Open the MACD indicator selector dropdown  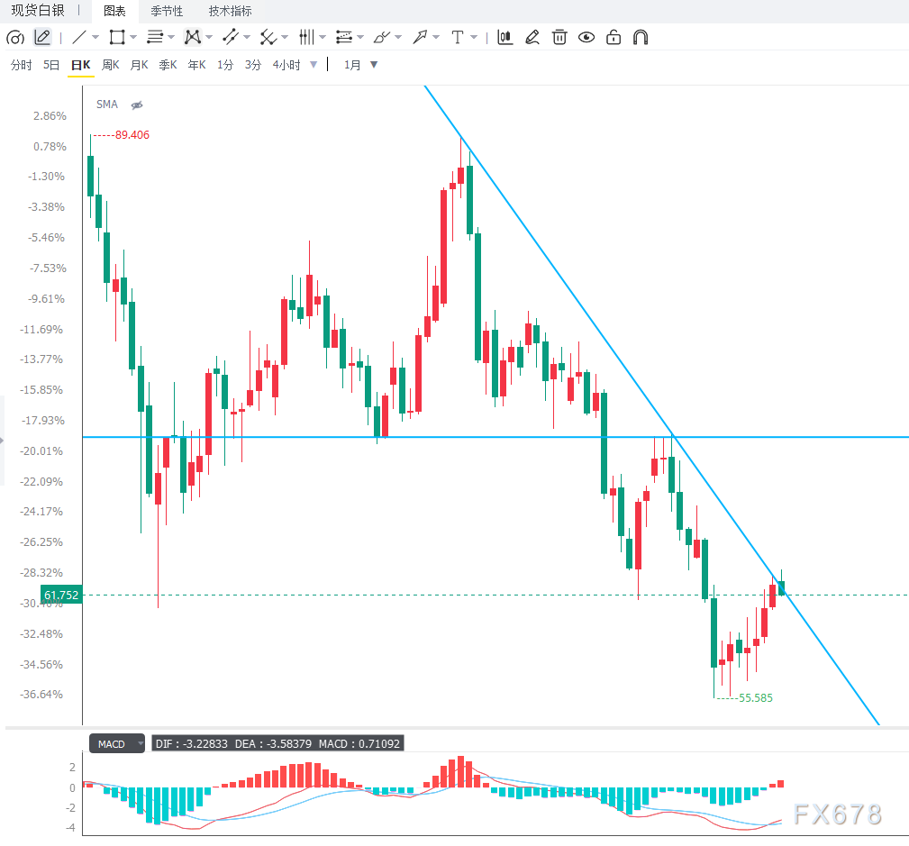117,743
